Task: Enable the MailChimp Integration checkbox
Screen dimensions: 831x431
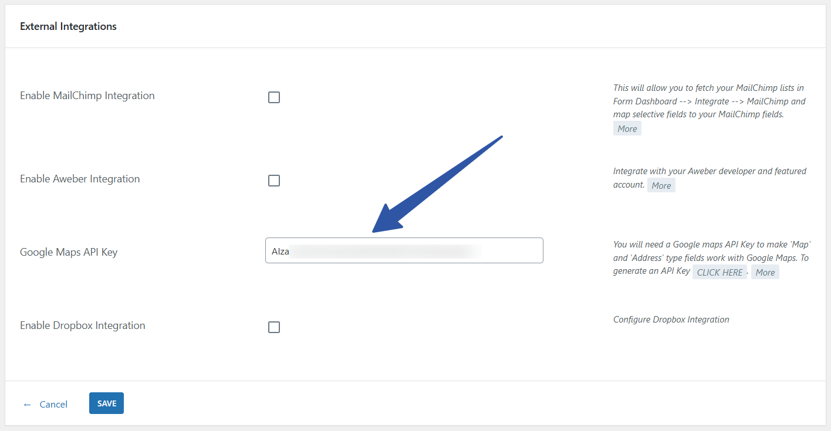Action: point(274,97)
